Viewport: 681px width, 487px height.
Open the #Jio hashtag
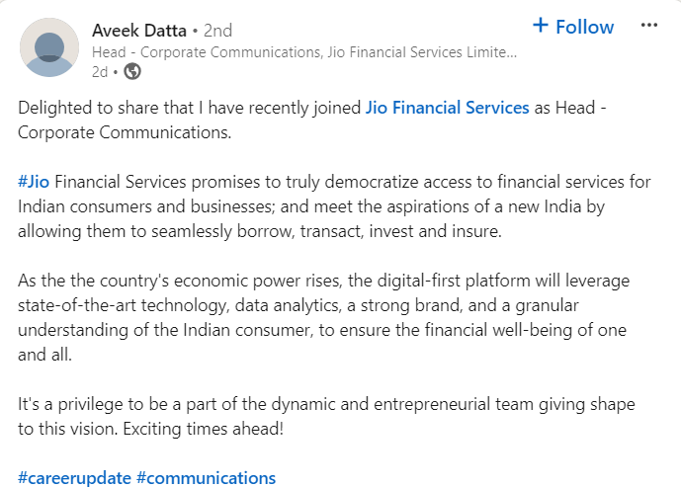point(33,182)
